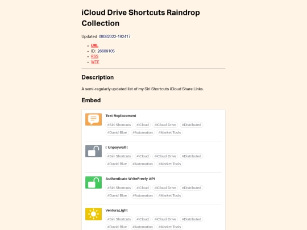Click #Siri Shortcuts tag under Unpaywall
Viewport: 307px width, 230px height.
click(119, 156)
